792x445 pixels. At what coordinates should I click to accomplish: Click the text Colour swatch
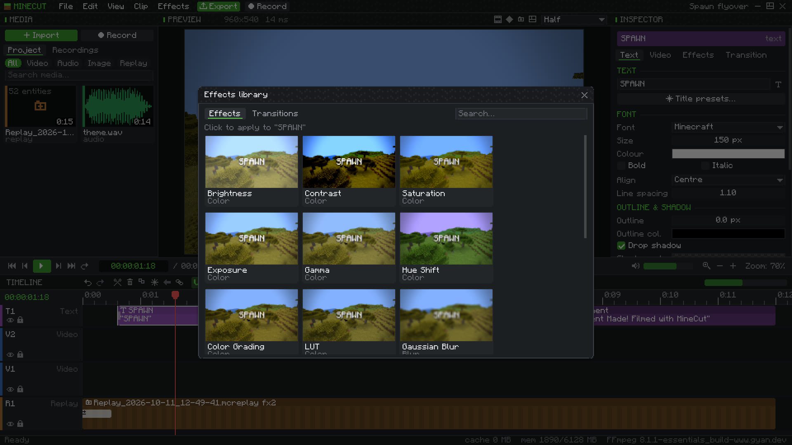click(728, 154)
